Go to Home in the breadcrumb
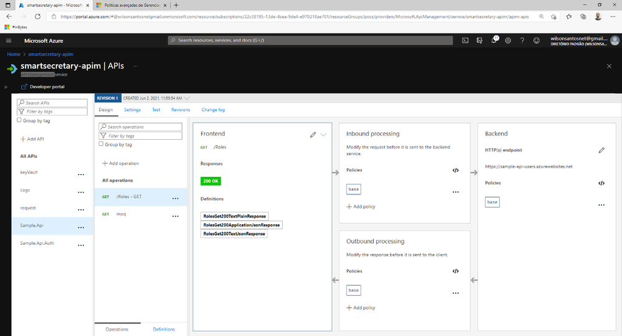The image size is (622, 336). [14, 54]
